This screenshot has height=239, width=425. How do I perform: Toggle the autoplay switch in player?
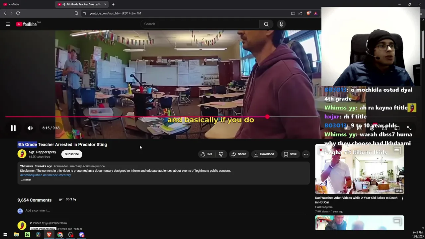347,128
